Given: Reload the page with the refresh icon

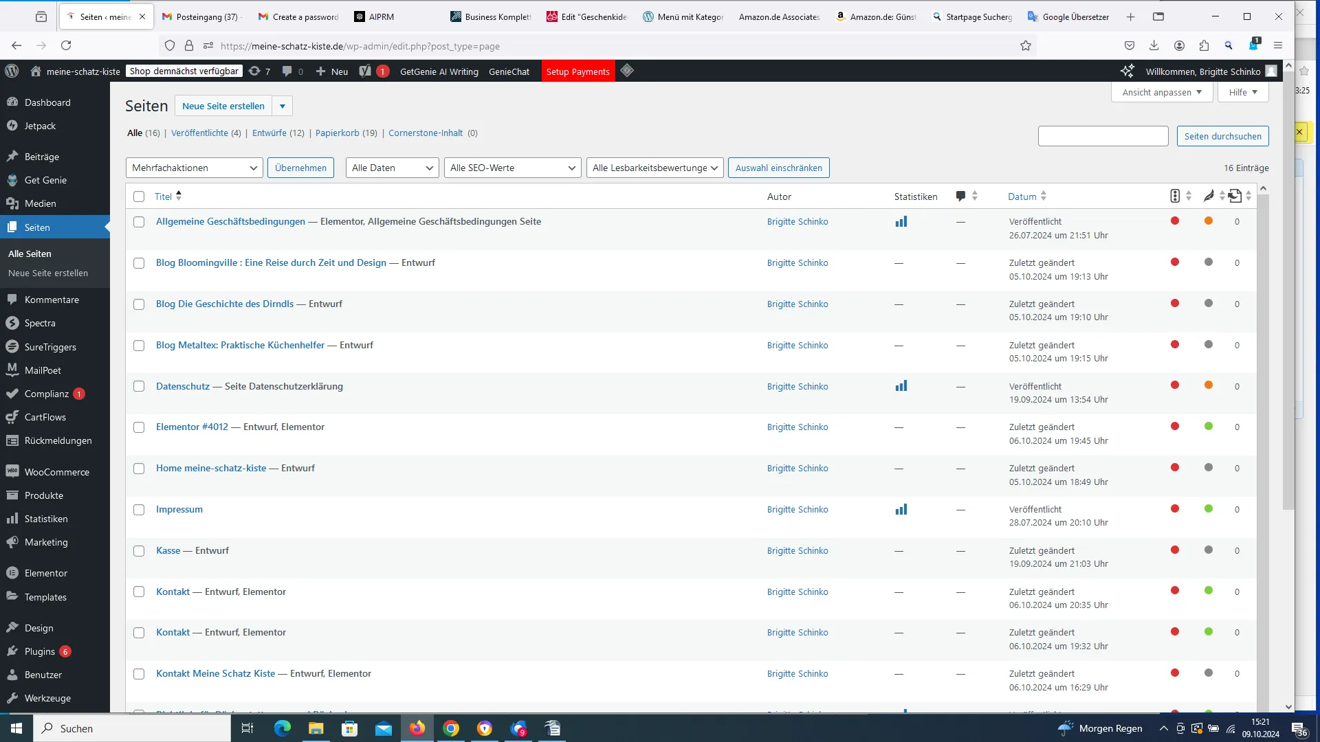Looking at the screenshot, I should point(66,45).
